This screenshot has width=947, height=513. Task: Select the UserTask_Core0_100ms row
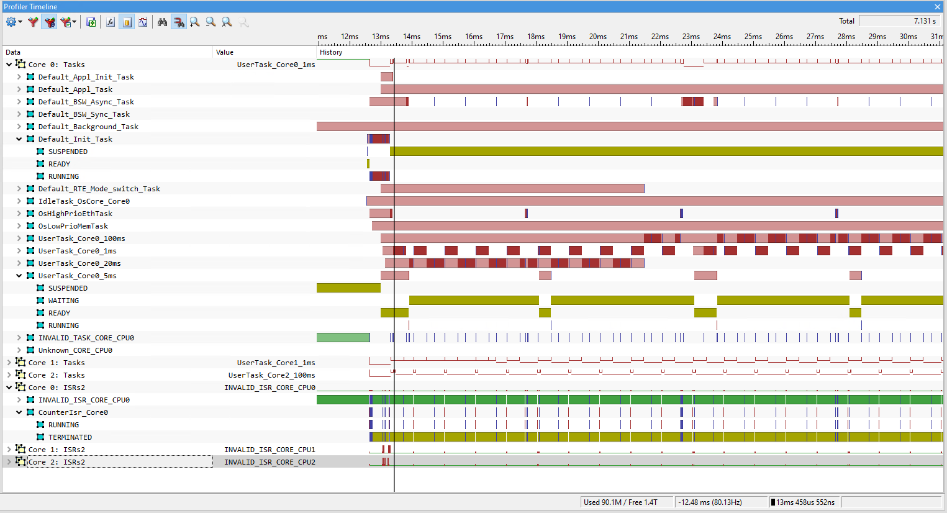(82, 238)
